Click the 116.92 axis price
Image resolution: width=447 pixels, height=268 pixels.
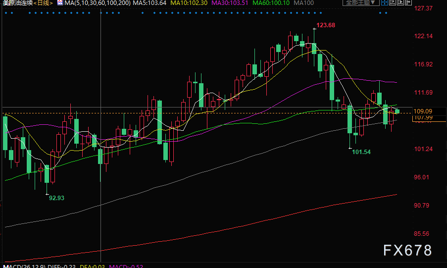(423, 64)
